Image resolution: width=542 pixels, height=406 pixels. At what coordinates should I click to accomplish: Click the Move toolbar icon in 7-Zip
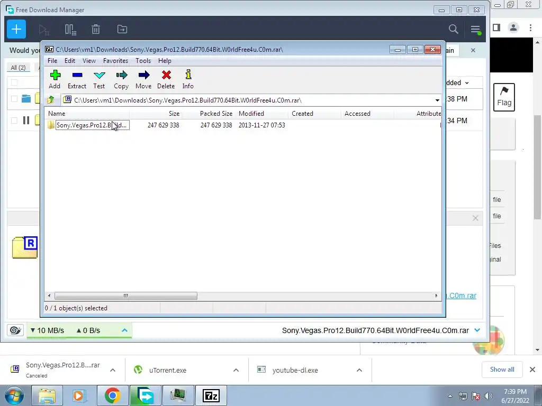(x=144, y=75)
